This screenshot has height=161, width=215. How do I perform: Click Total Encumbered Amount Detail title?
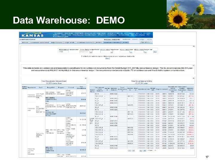point(54,81)
